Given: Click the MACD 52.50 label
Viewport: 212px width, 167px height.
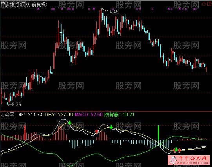Looking at the screenshot, I should coord(89,115).
